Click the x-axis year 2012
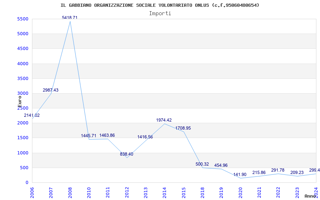 tap(127, 192)
